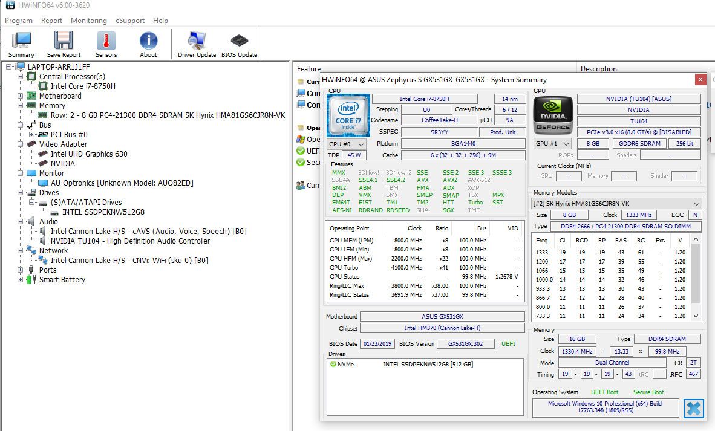
Task: Click the LAPTOP-ARR1J1FF computer icon
Action: [20, 67]
